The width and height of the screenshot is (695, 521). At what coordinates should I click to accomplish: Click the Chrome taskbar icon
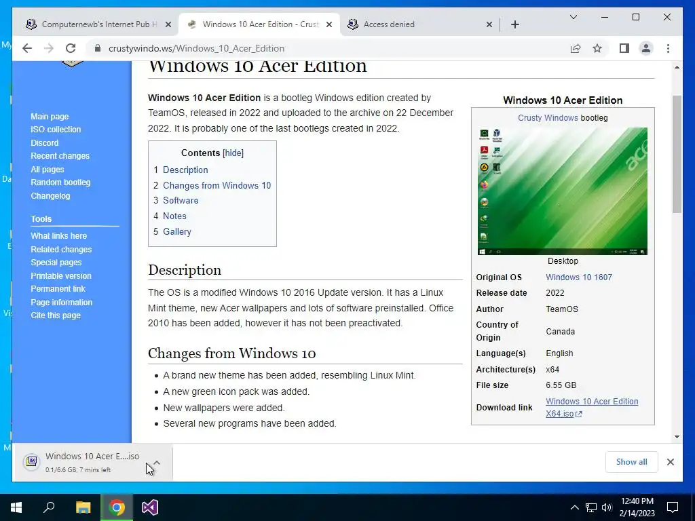tap(117, 507)
